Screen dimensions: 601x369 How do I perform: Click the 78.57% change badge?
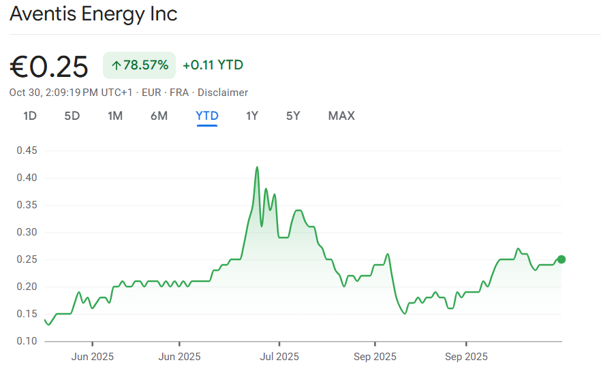coord(139,65)
